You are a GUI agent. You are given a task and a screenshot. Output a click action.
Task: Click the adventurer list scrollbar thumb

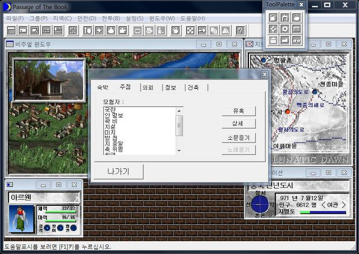[179, 125]
